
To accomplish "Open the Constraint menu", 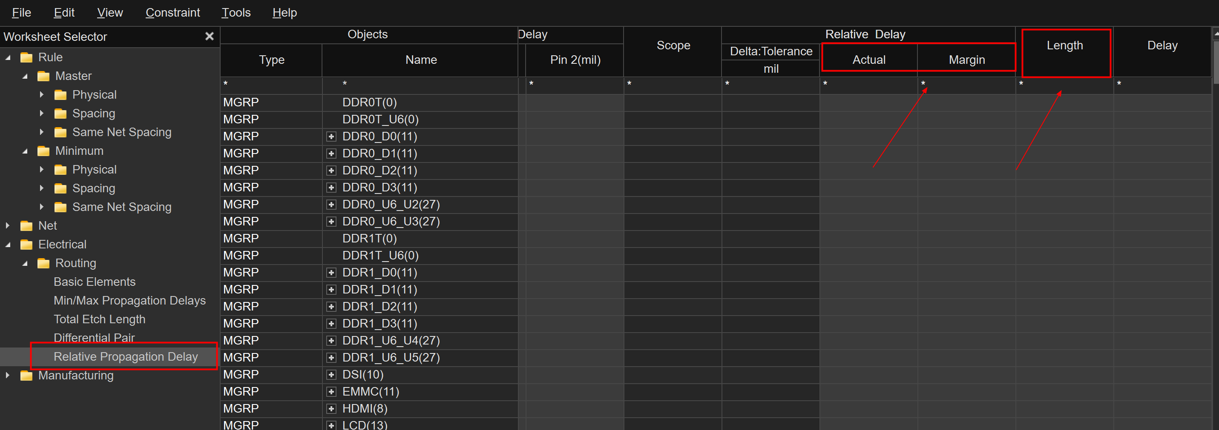I will (172, 13).
